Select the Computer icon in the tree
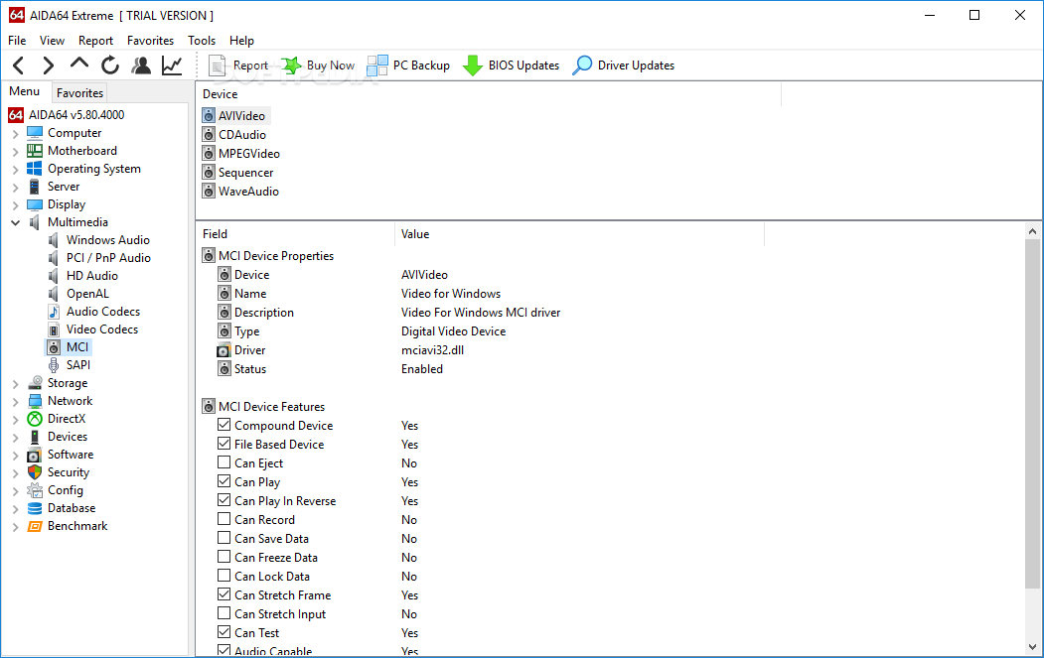 [35, 133]
